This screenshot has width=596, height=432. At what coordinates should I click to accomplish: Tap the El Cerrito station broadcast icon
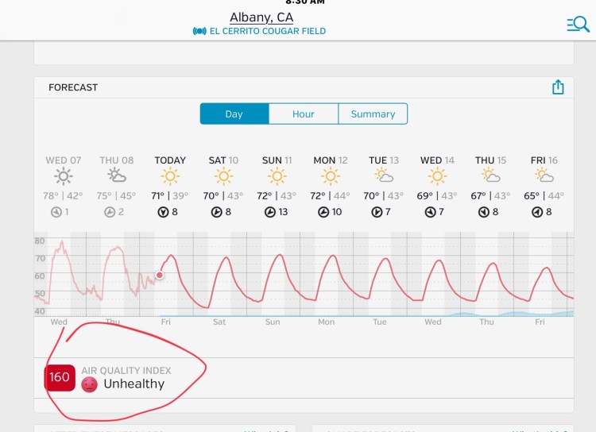tap(199, 32)
